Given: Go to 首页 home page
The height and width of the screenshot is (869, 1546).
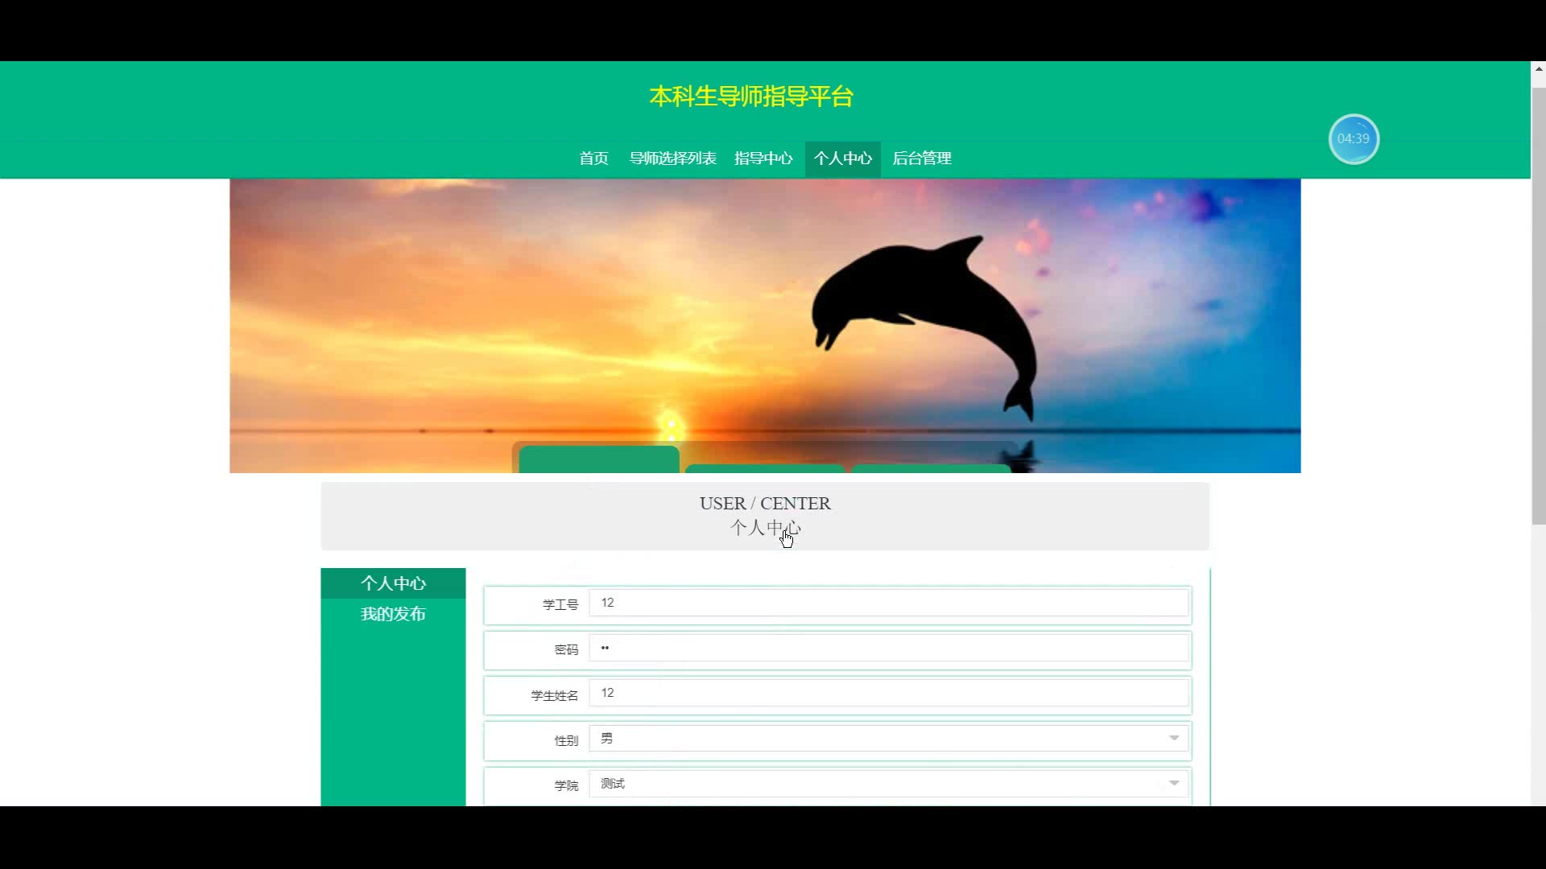Looking at the screenshot, I should [x=593, y=159].
